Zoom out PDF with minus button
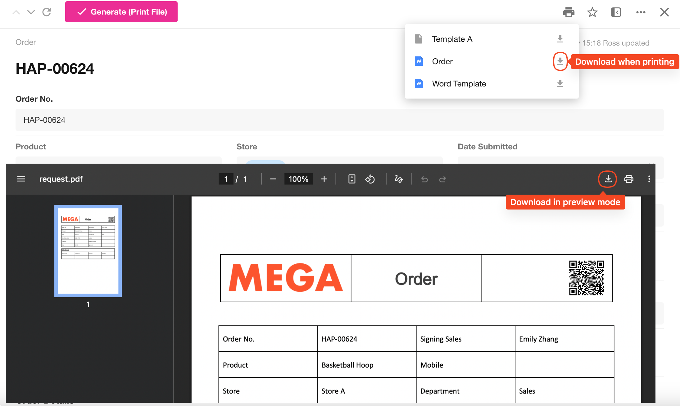The image size is (680, 406). tap(273, 179)
